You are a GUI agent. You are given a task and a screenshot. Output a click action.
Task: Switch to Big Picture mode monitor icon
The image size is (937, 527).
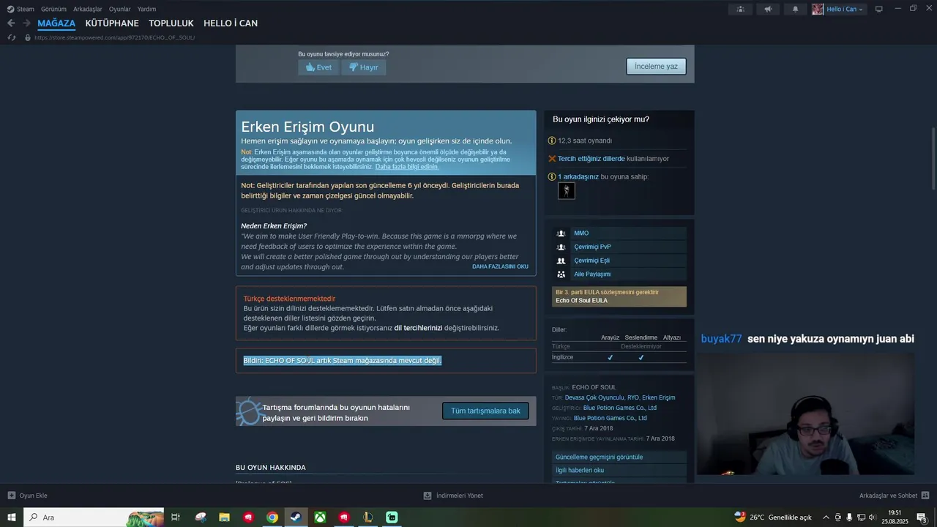click(x=879, y=9)
